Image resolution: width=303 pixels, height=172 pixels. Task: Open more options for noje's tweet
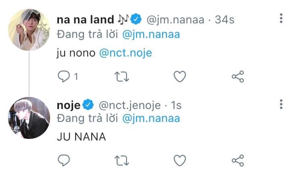[x=281, y=104]
